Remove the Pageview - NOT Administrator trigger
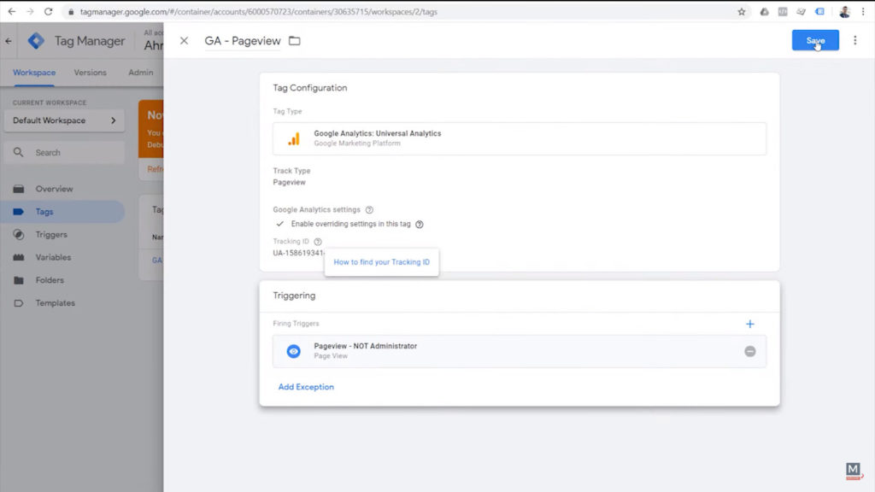 749,351
